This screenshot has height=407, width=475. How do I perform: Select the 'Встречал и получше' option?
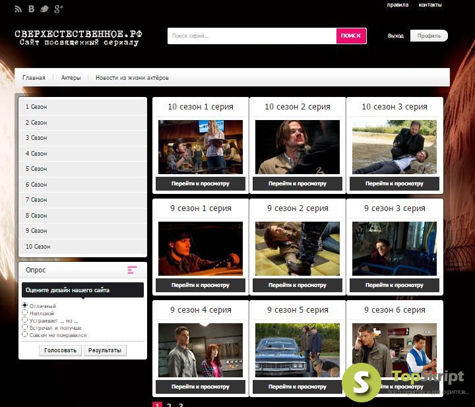25,327
